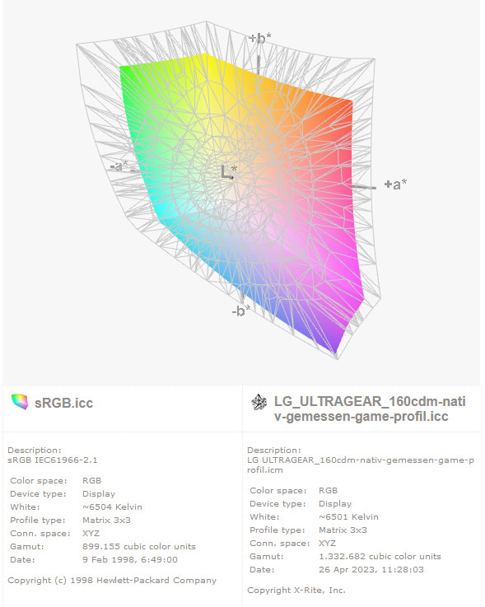This screenshot has width=485, height=607.
Task: Click the +a* axis label
Action: [x=395, y=184]
